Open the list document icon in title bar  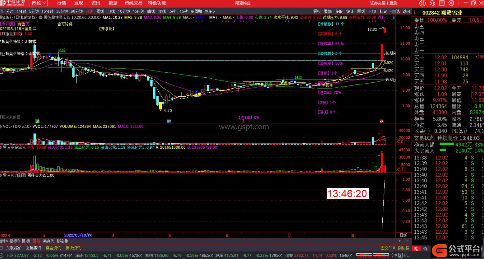coord(442,3)
